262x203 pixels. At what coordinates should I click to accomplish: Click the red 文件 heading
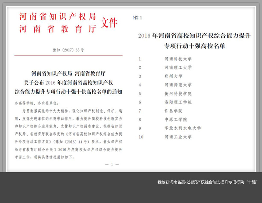(x=108, y=23)
